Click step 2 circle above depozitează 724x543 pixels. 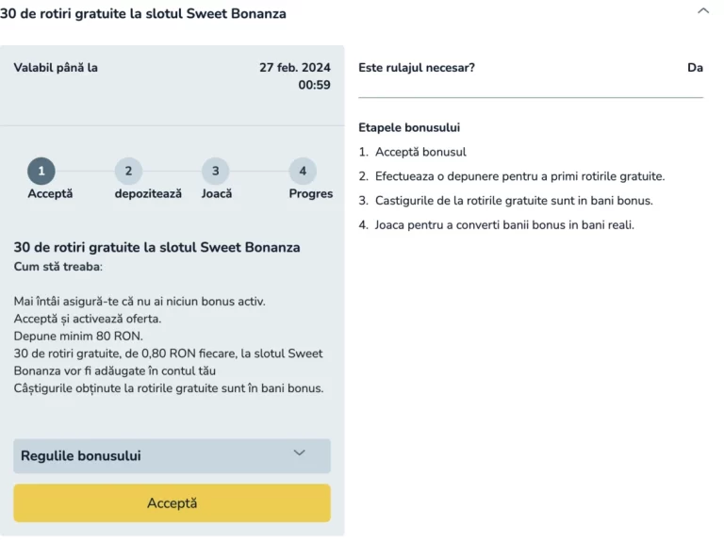pos(128,171)
